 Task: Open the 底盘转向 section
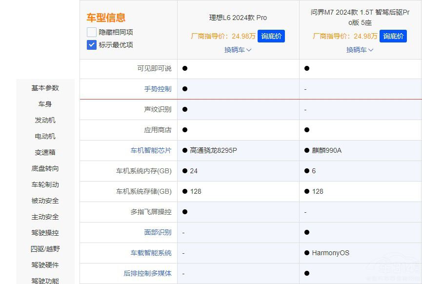[x=45, y=168]
